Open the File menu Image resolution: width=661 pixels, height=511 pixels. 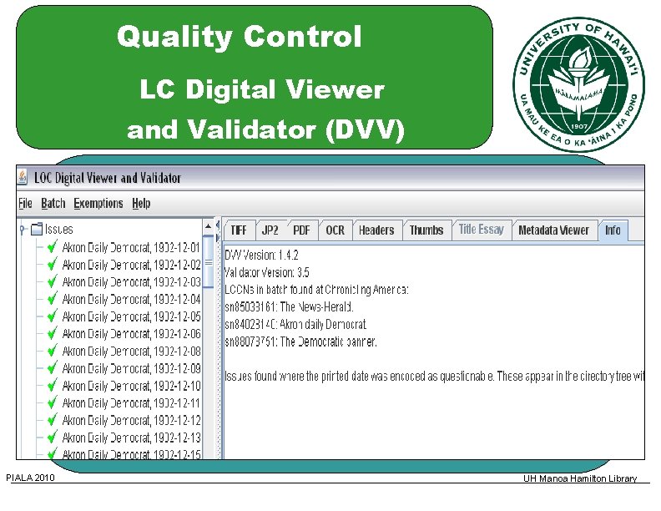pos(25,203)
